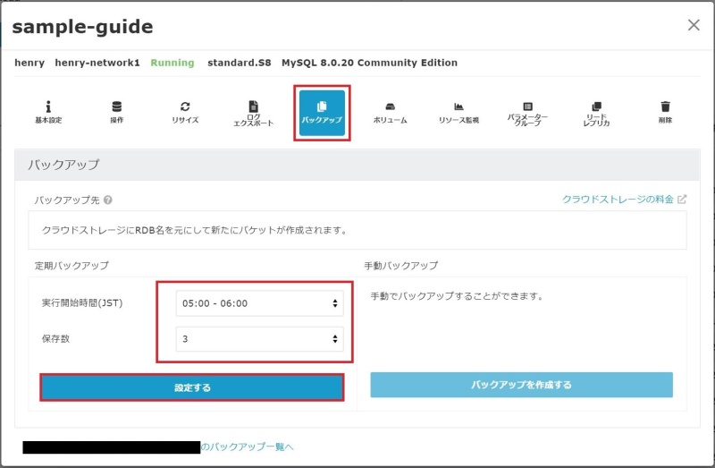Open the リサイズ refresh-arrows icon
Image resolution: width=715 pixels, height=468 pixels.
tap(185, 112)
